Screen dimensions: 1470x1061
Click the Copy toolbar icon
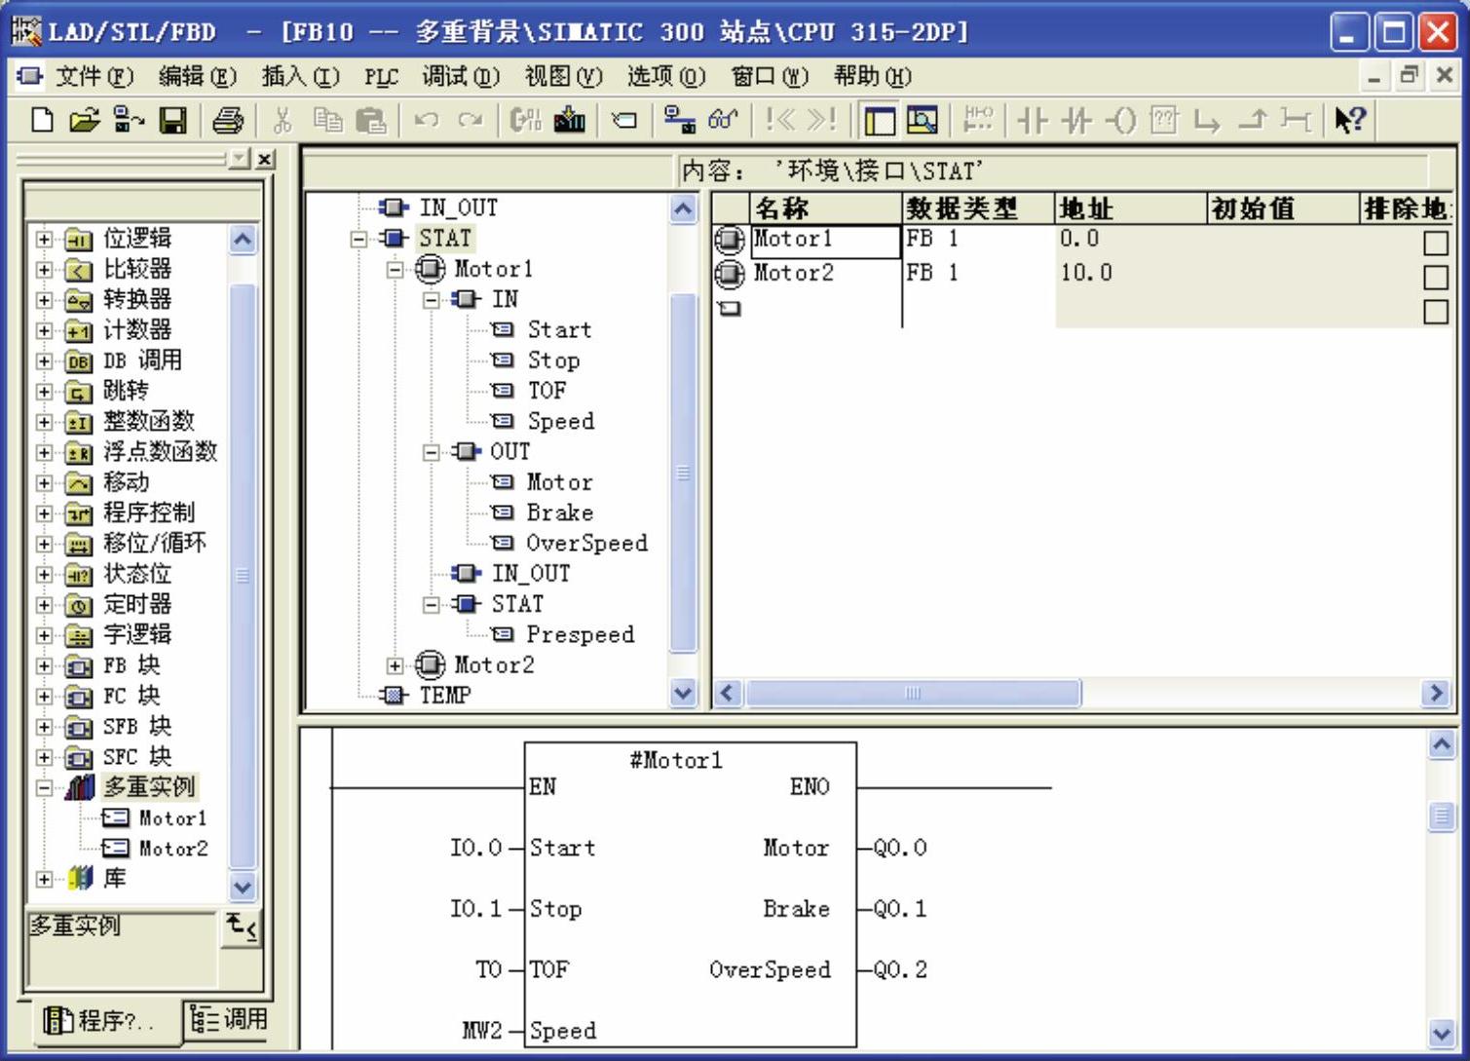coord(328,120)
